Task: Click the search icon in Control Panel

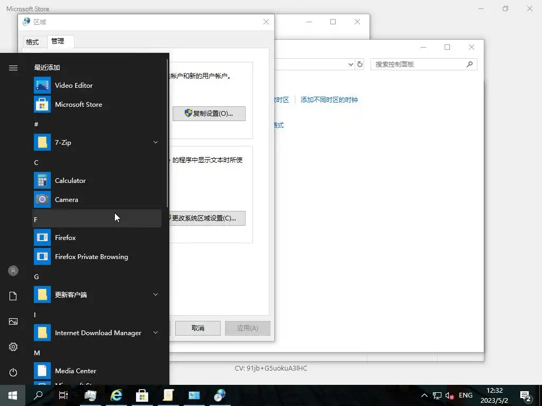Action: coord(469,64)
